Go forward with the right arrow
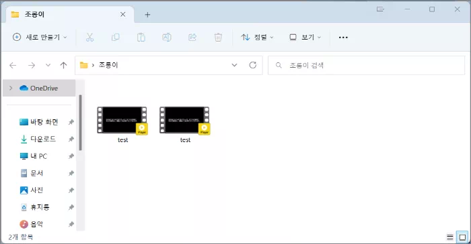This screenshot has width=471, height=244. [x=32, y=65]
